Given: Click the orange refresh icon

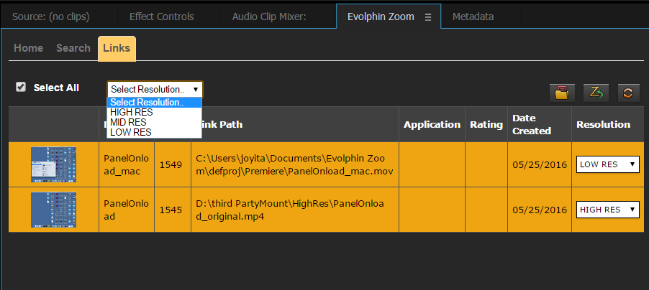Looking at the screenshot, I should tap(628, 93).
